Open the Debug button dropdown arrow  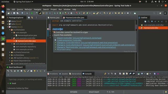click(x=57, y=13)
